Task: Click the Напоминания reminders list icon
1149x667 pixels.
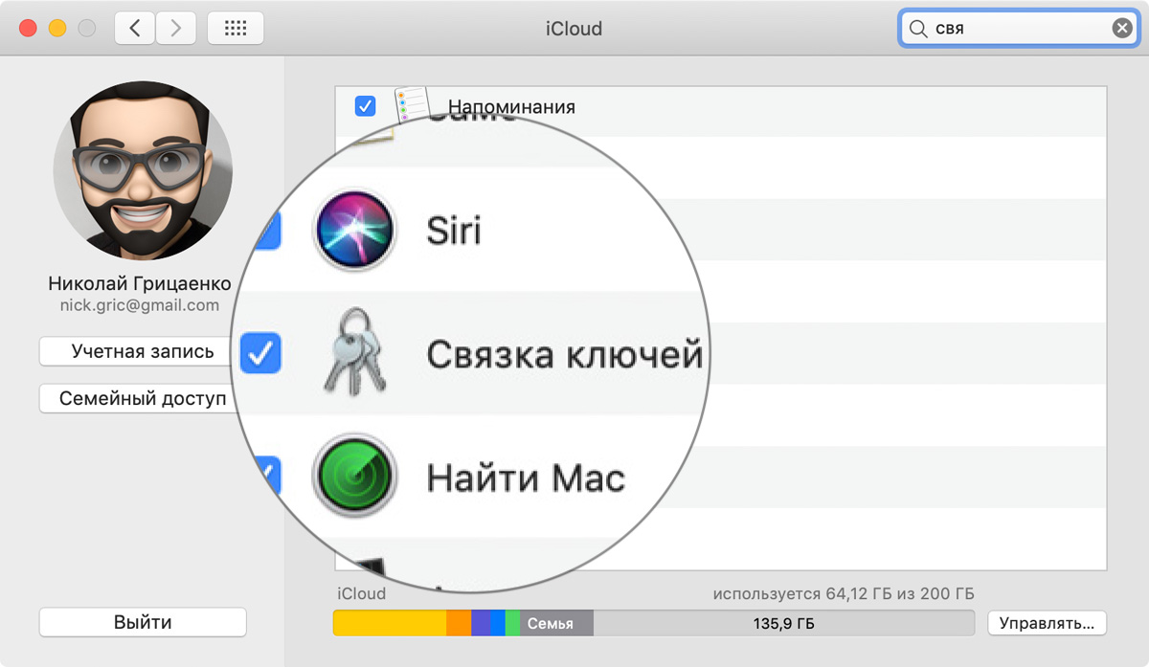Action: coord(411,106)
